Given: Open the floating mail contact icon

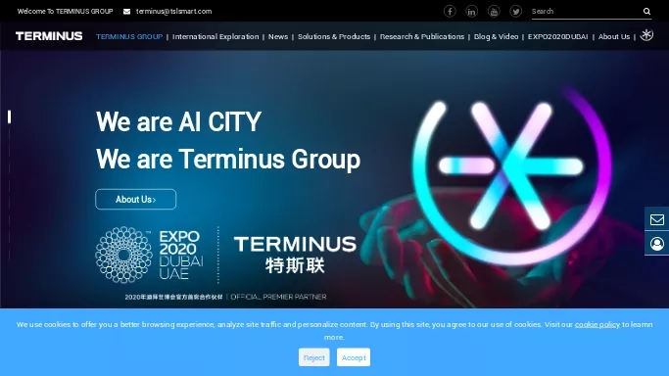Looking at the screenshot, I should 657,219.
